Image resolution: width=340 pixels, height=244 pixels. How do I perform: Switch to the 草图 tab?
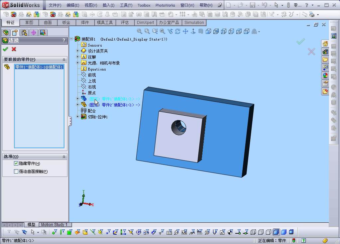[29, 23]
